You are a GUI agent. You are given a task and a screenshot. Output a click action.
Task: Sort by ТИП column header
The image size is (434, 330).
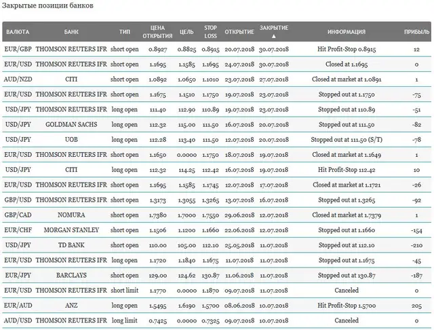pos(125,32)
